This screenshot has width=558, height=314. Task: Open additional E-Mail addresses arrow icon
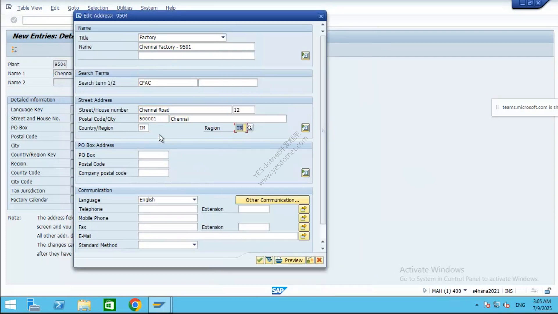[x=304, y=236]
